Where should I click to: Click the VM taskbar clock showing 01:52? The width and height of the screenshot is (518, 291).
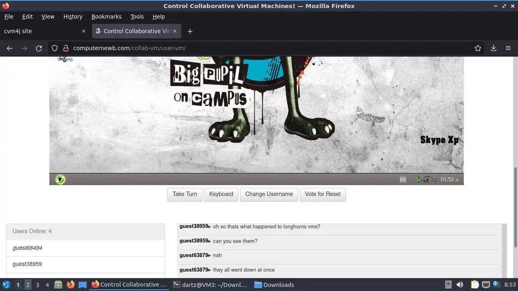pos(449,179)
